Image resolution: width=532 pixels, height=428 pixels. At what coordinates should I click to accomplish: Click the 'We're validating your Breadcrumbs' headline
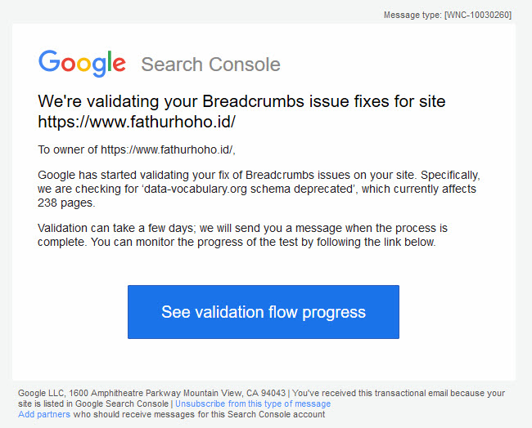pyautogui.click(x=241, y=101)
